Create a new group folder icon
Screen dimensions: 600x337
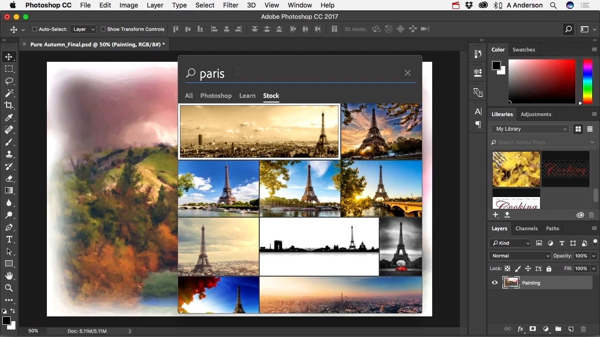coord(558,329)
